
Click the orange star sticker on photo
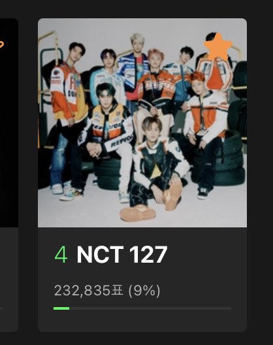(217, 47)
